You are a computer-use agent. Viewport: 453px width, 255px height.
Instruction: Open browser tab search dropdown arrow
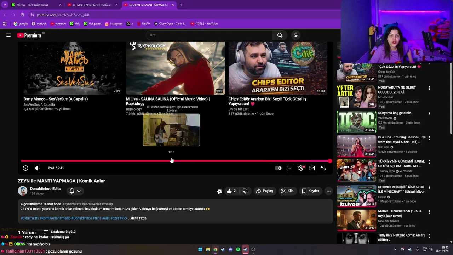click(x=5, y=5)
